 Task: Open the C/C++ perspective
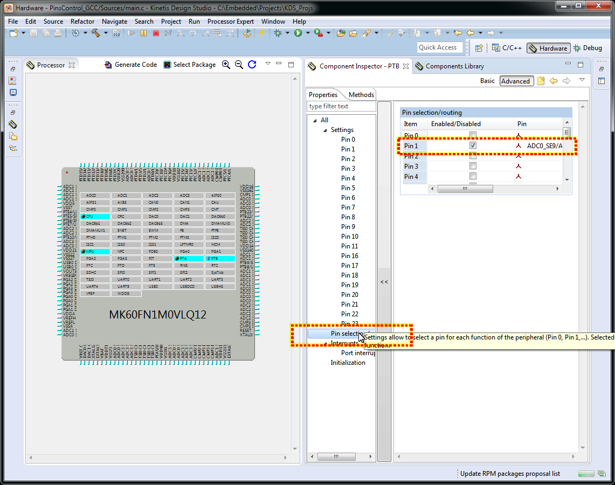tap(506, 48)
